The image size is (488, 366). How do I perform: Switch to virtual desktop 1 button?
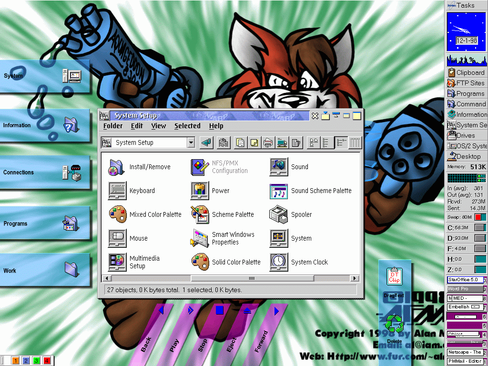[x=16, y=361]
